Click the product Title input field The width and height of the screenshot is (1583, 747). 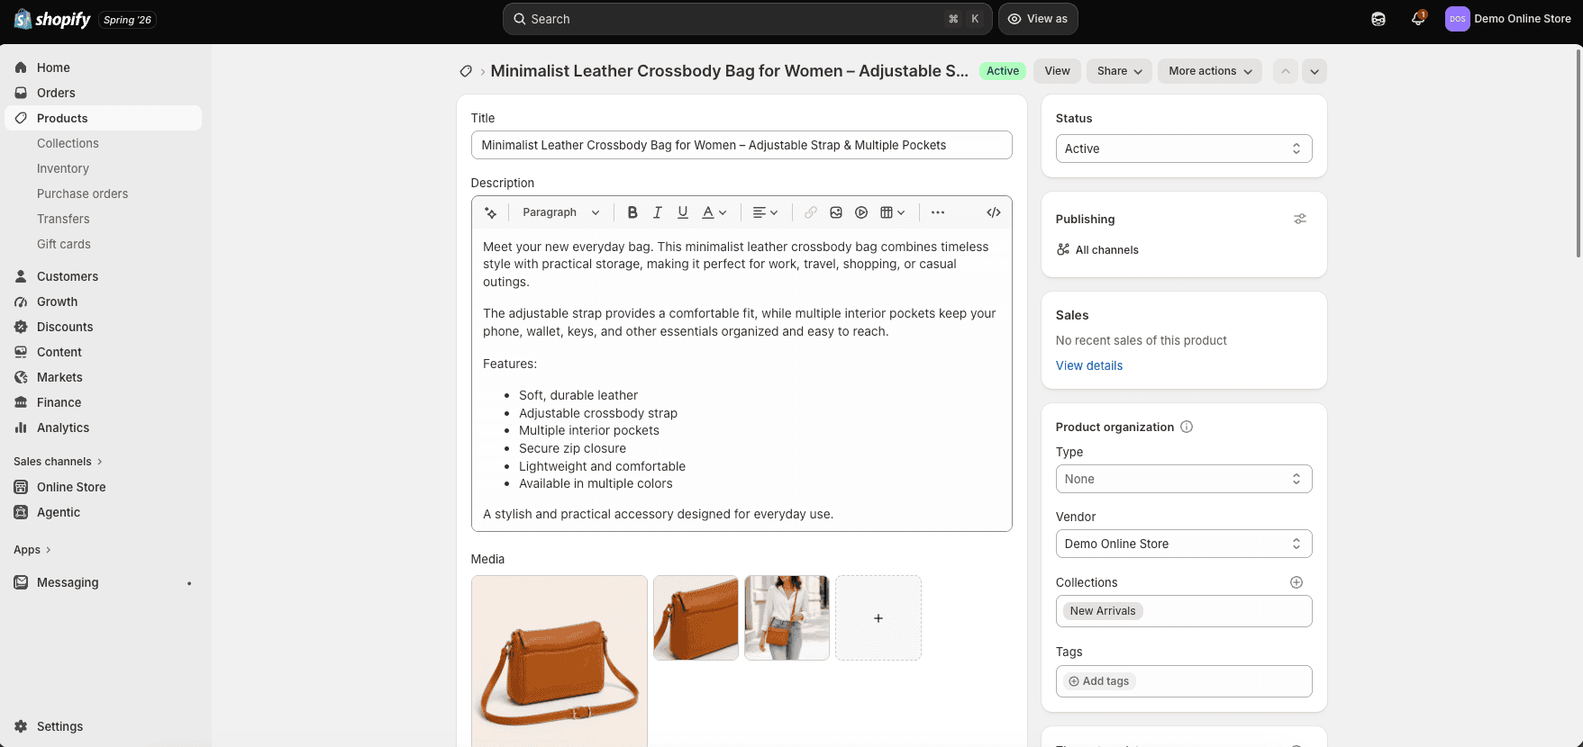coord(741,145)
